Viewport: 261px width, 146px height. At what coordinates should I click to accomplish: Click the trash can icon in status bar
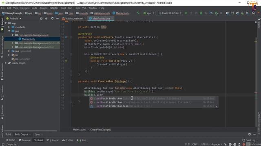(x=239, y=144)
